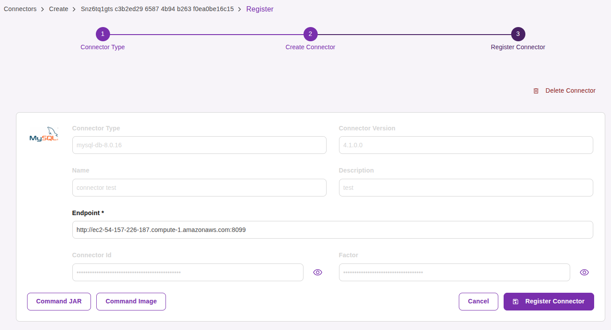Show the masked Factor value
The width and height of the screenshot is (611, 330).
(584, 272)
